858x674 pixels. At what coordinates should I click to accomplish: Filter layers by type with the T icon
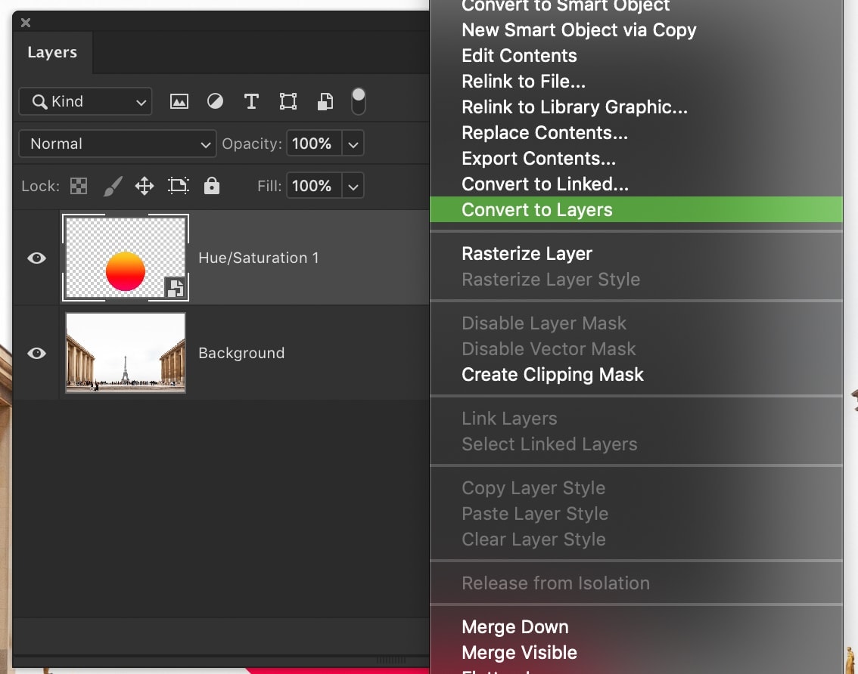251,100
